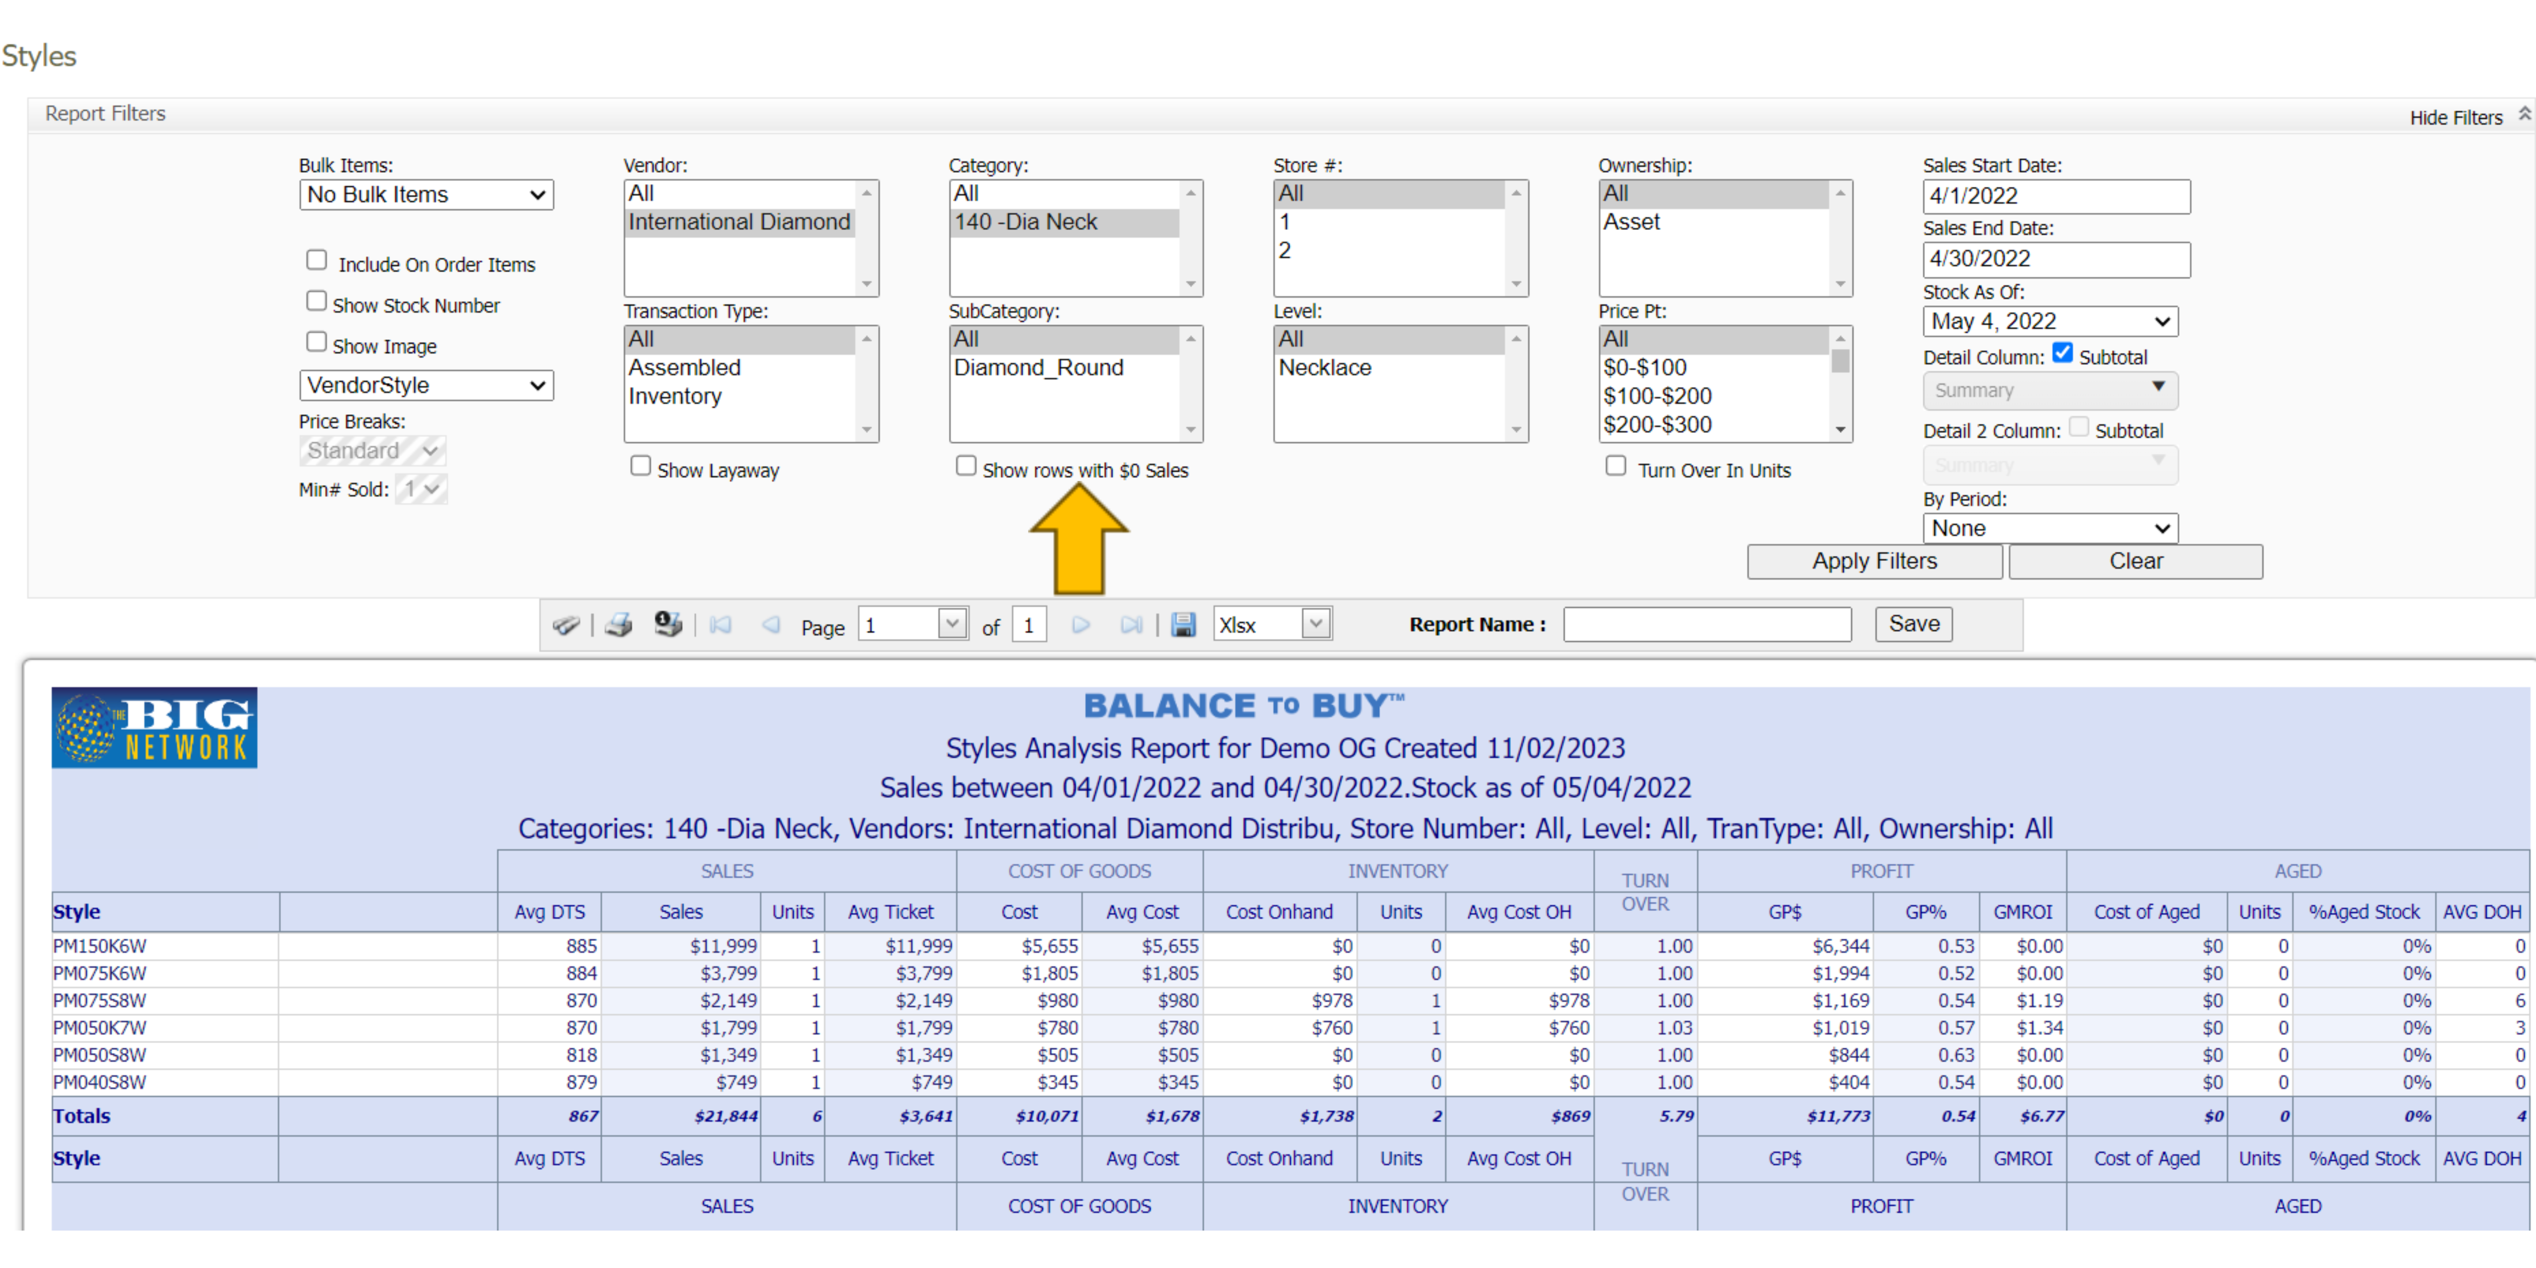Go to next report page
This screenshot has height=1268, width=2536.
(1081, 625)
